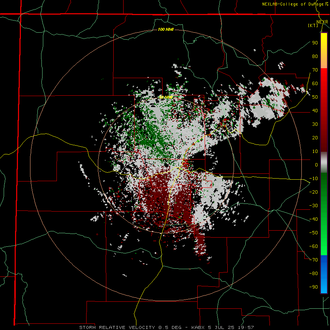Click the 60 knot legend label
This screenshot has height=330, width=330.
pos(315,83)
